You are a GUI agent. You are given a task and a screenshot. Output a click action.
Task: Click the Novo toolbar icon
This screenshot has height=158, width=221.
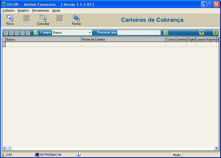(10, 18)
